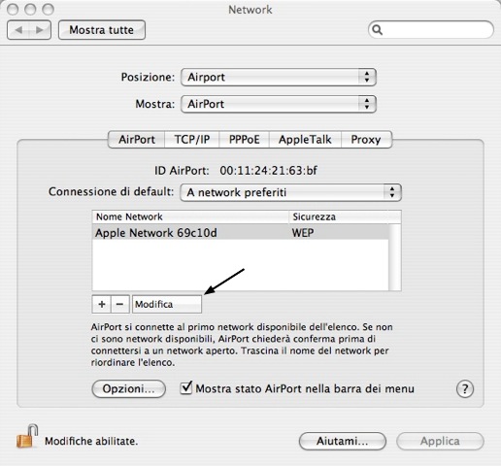This screenshot has width=501, height=466.
Task: Click the Modifica button
Action: pos(167,304)
